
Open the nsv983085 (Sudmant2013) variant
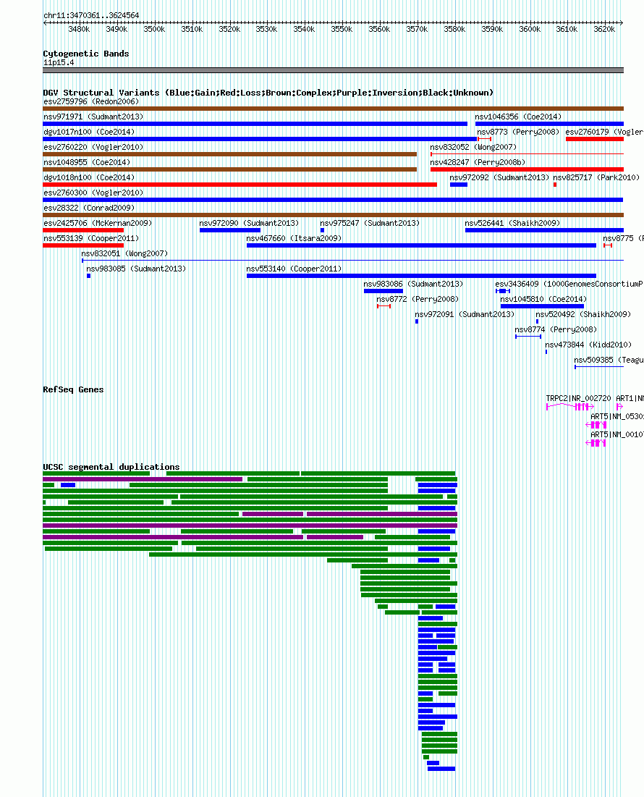[136, 269]
